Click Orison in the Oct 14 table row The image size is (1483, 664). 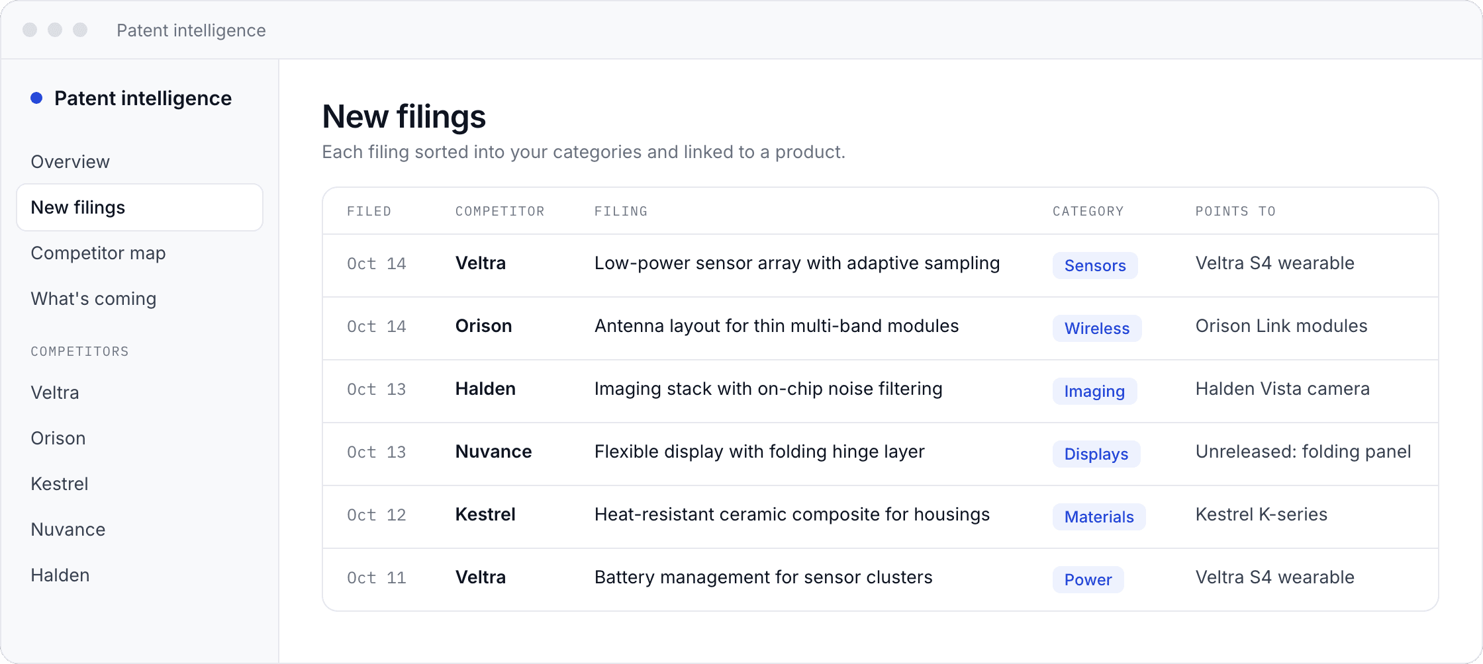[483, 326]
